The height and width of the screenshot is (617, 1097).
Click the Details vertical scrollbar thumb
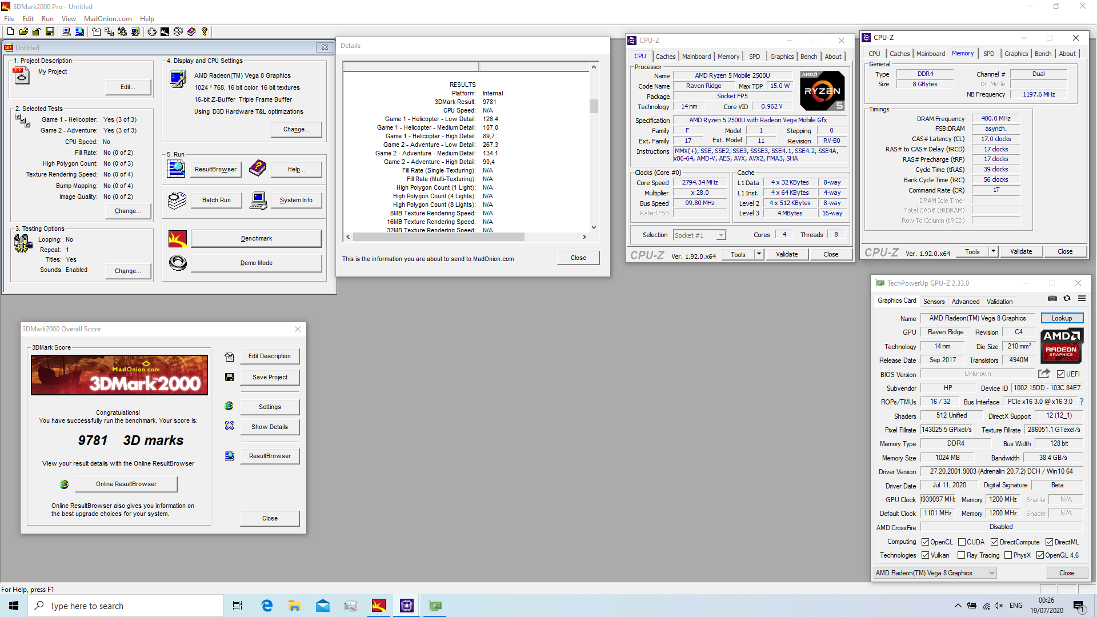[594, 106]
